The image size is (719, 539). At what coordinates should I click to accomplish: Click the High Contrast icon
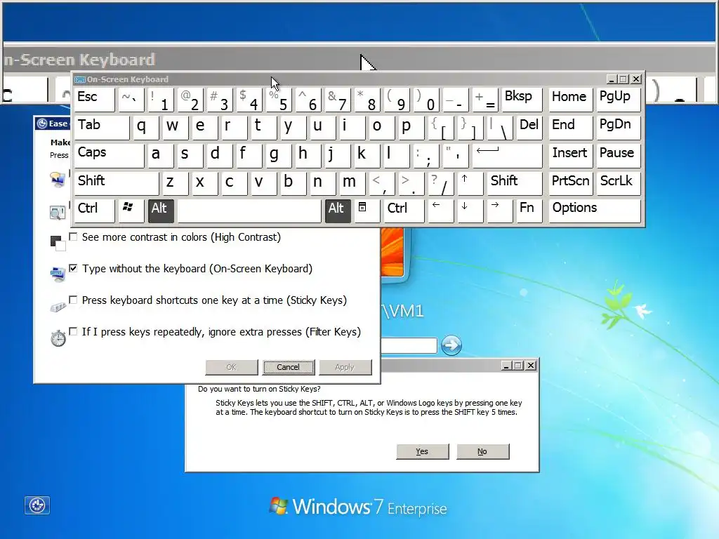click(x=58, y=243)
